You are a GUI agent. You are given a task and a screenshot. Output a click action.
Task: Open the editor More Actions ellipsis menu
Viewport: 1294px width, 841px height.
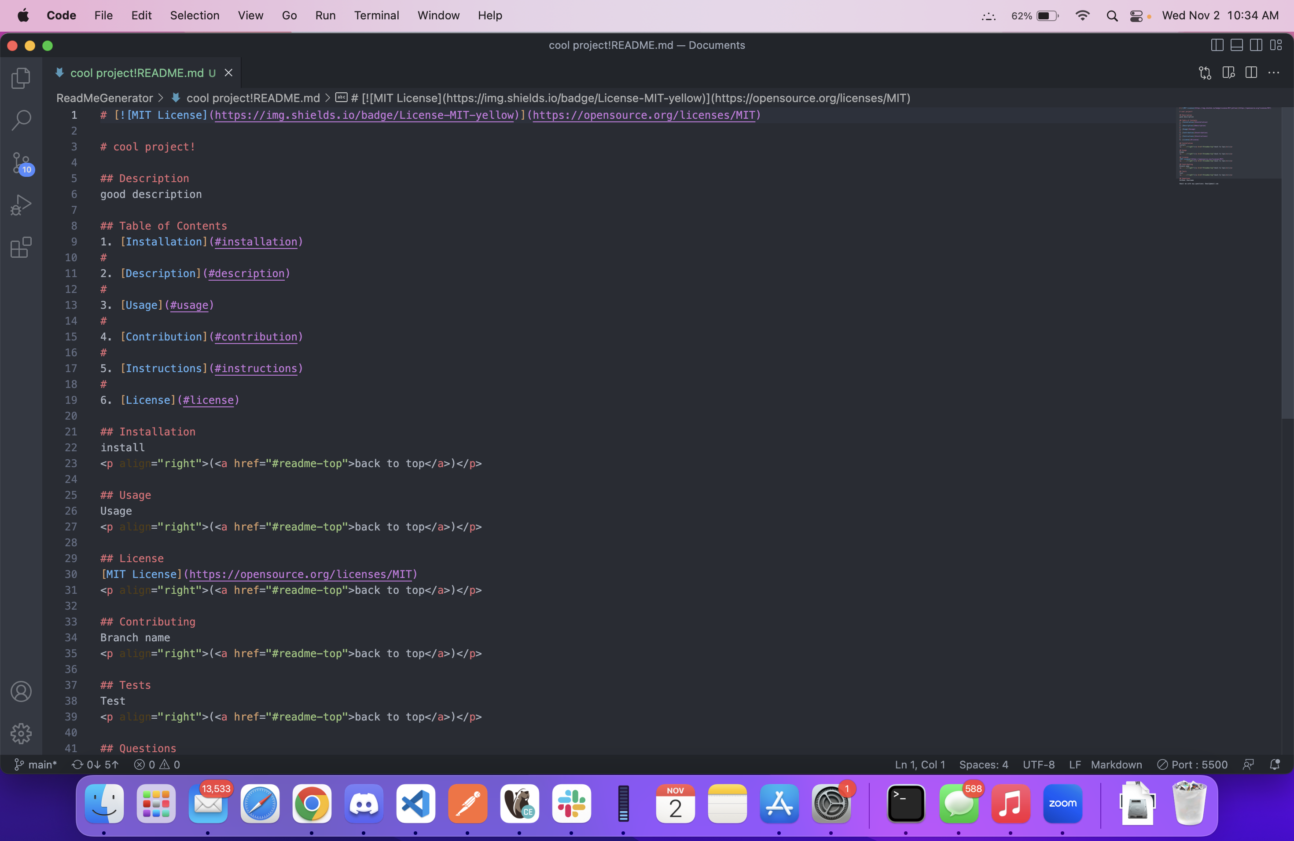(1274, 73)
